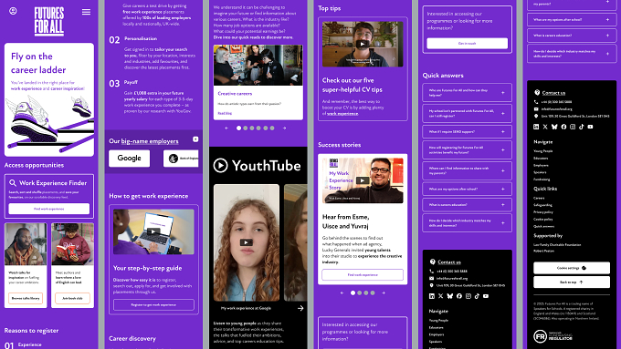Click Register to get work experience button
This screenshot has width=621, height=349.
tap(153, 304)
